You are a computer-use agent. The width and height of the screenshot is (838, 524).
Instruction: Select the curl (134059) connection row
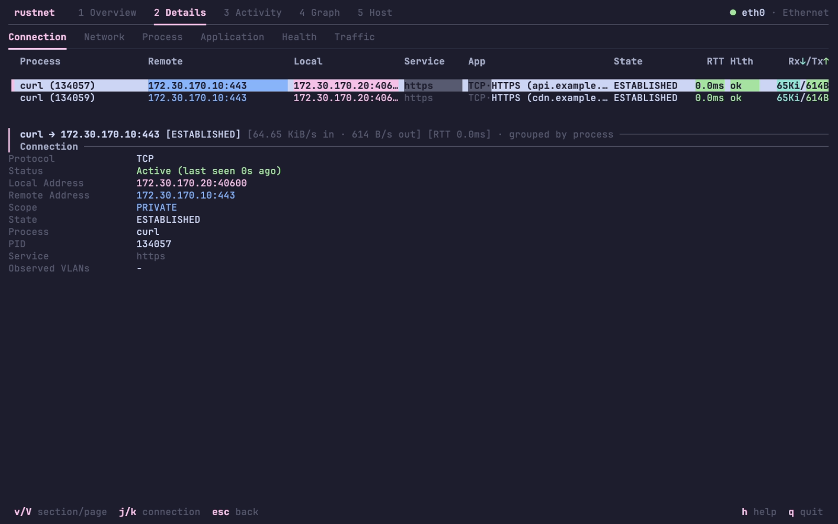(420, 98)
